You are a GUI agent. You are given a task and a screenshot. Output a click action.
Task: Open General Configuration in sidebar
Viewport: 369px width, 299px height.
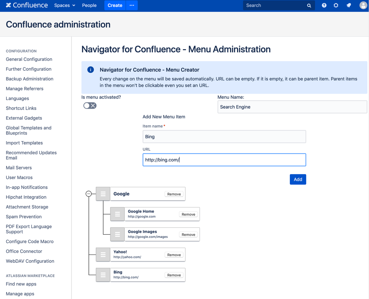(x=29, y=59)
